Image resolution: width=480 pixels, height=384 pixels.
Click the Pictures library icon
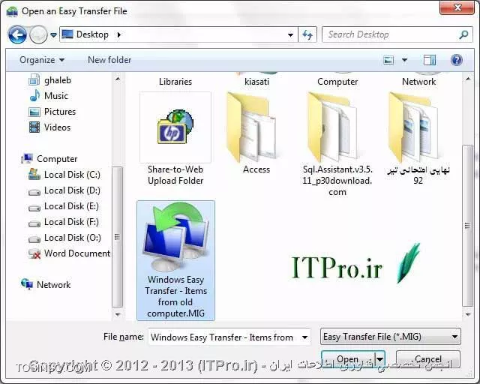tap(34, 112)
